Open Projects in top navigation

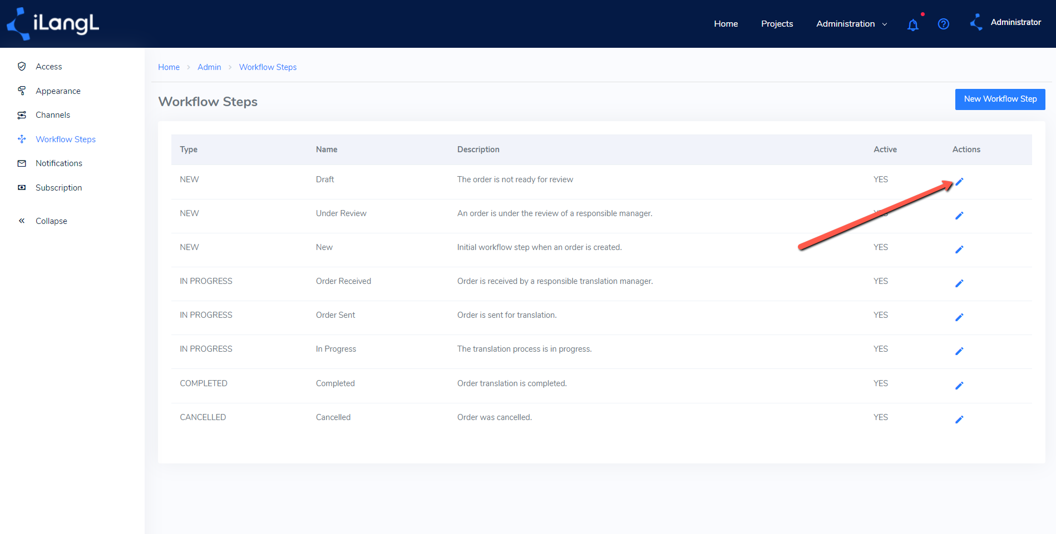(777, 24)
